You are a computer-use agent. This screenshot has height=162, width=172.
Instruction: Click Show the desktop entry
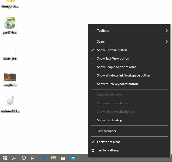(x=109, y=120)
